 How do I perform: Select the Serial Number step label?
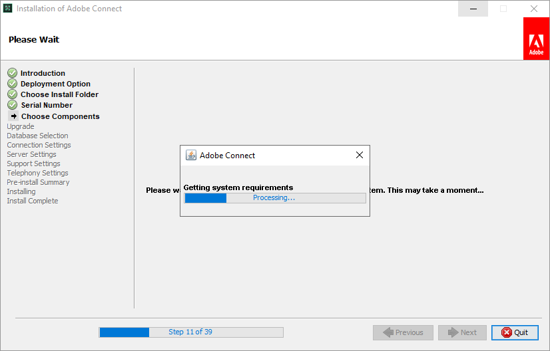pos(47,105)
